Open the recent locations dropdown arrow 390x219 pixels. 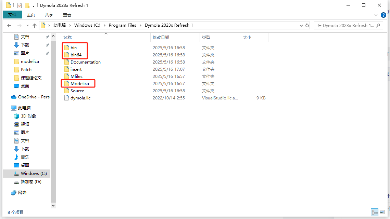pos(27,25)
